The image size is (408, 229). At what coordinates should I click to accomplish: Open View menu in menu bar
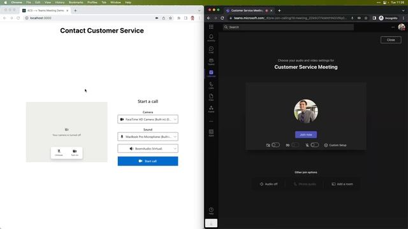tap(48, 3)
